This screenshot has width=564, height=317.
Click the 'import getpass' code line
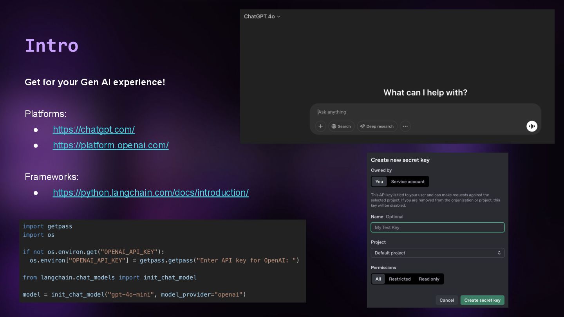[x=47, y=226]
